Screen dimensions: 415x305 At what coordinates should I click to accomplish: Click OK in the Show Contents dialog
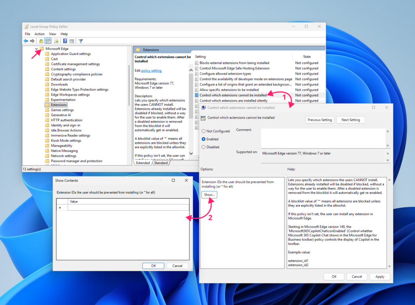[x=153, y=266]
